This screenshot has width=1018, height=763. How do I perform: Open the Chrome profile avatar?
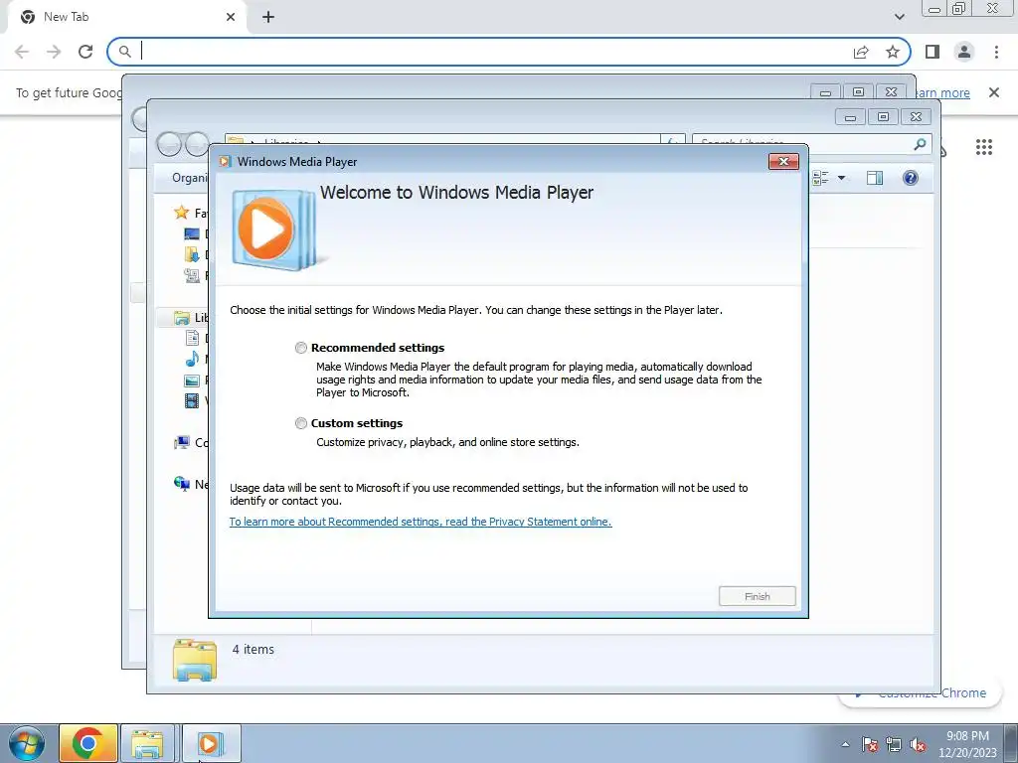(x=964, y=52)
